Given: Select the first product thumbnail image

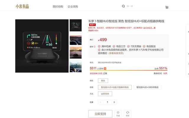Looking at the screenshot, I should click(76, 25).
